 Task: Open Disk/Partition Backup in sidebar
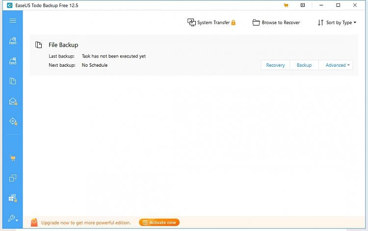click(13, 41)
